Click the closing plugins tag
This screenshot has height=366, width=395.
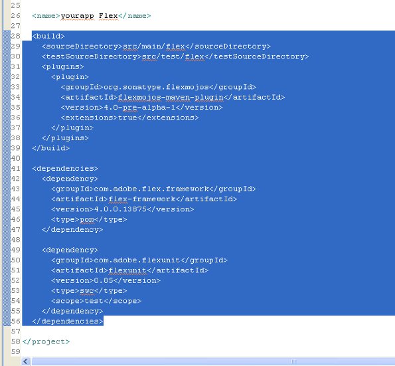coord(65,138)
